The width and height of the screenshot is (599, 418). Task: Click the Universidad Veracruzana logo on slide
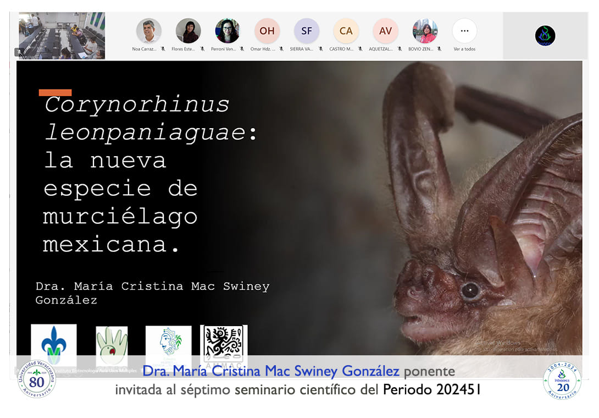click(54, 344)
